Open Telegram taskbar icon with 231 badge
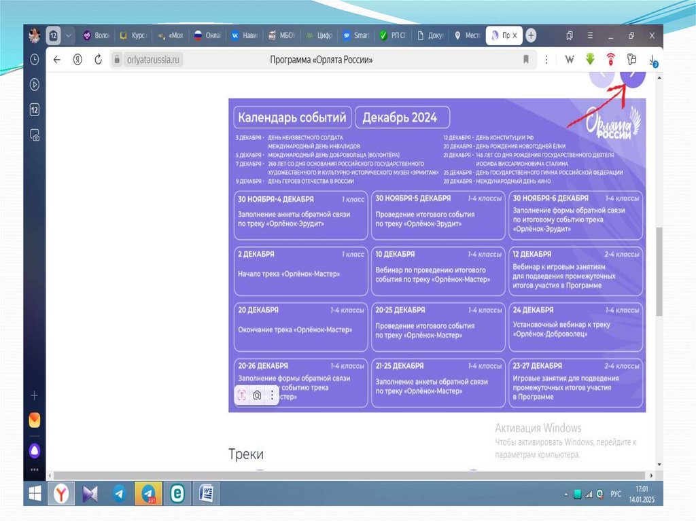Viewport: 696px width, 521px height. (x=148, y=493)
